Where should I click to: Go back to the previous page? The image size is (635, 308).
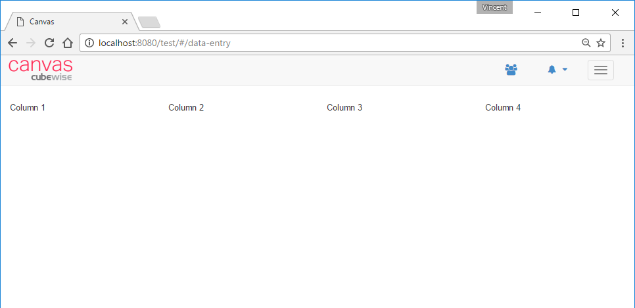12,43
